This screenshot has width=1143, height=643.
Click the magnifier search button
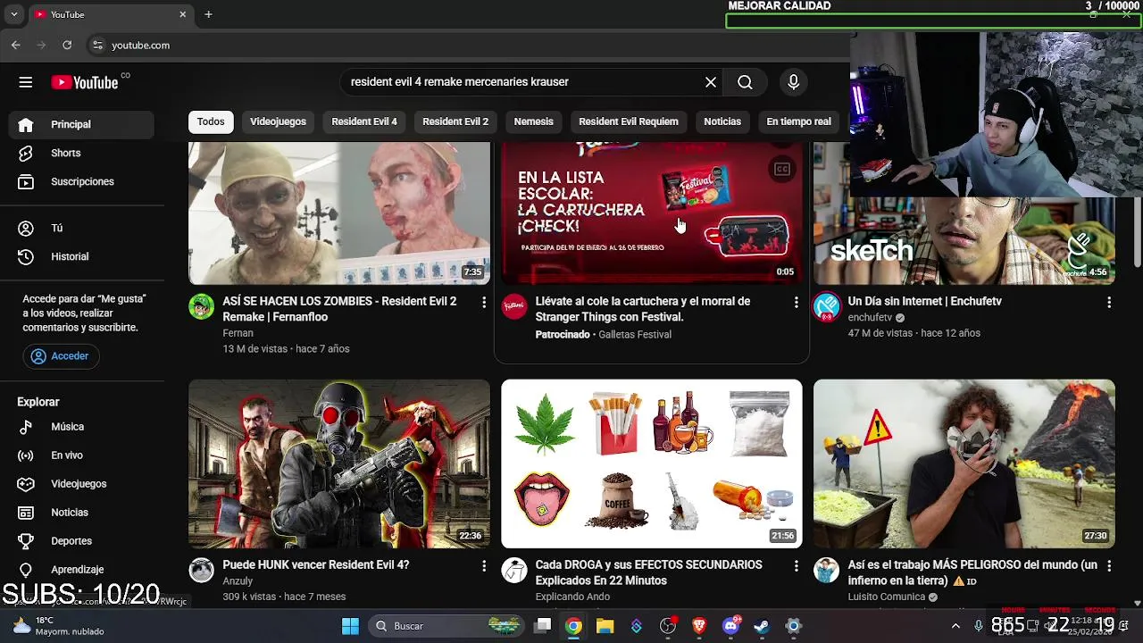(x=745, y=82)
